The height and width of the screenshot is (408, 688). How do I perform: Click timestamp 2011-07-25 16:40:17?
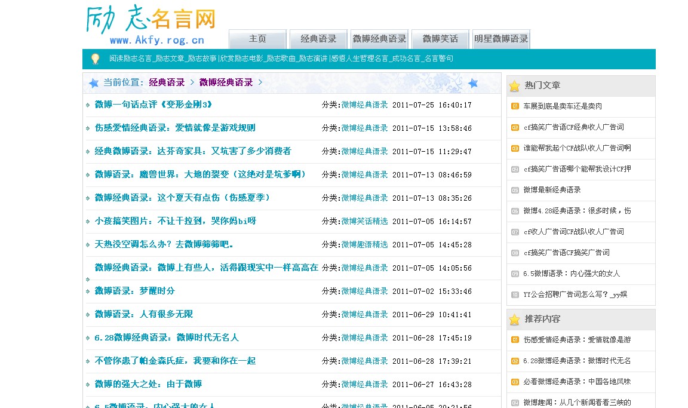point(432,105)
